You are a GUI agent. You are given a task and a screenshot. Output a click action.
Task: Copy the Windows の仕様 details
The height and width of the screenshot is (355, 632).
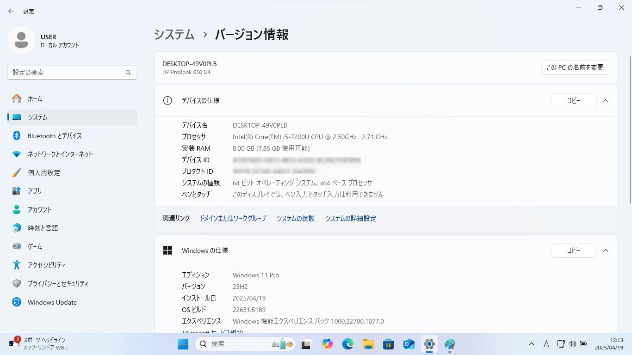tap(574, 251)
